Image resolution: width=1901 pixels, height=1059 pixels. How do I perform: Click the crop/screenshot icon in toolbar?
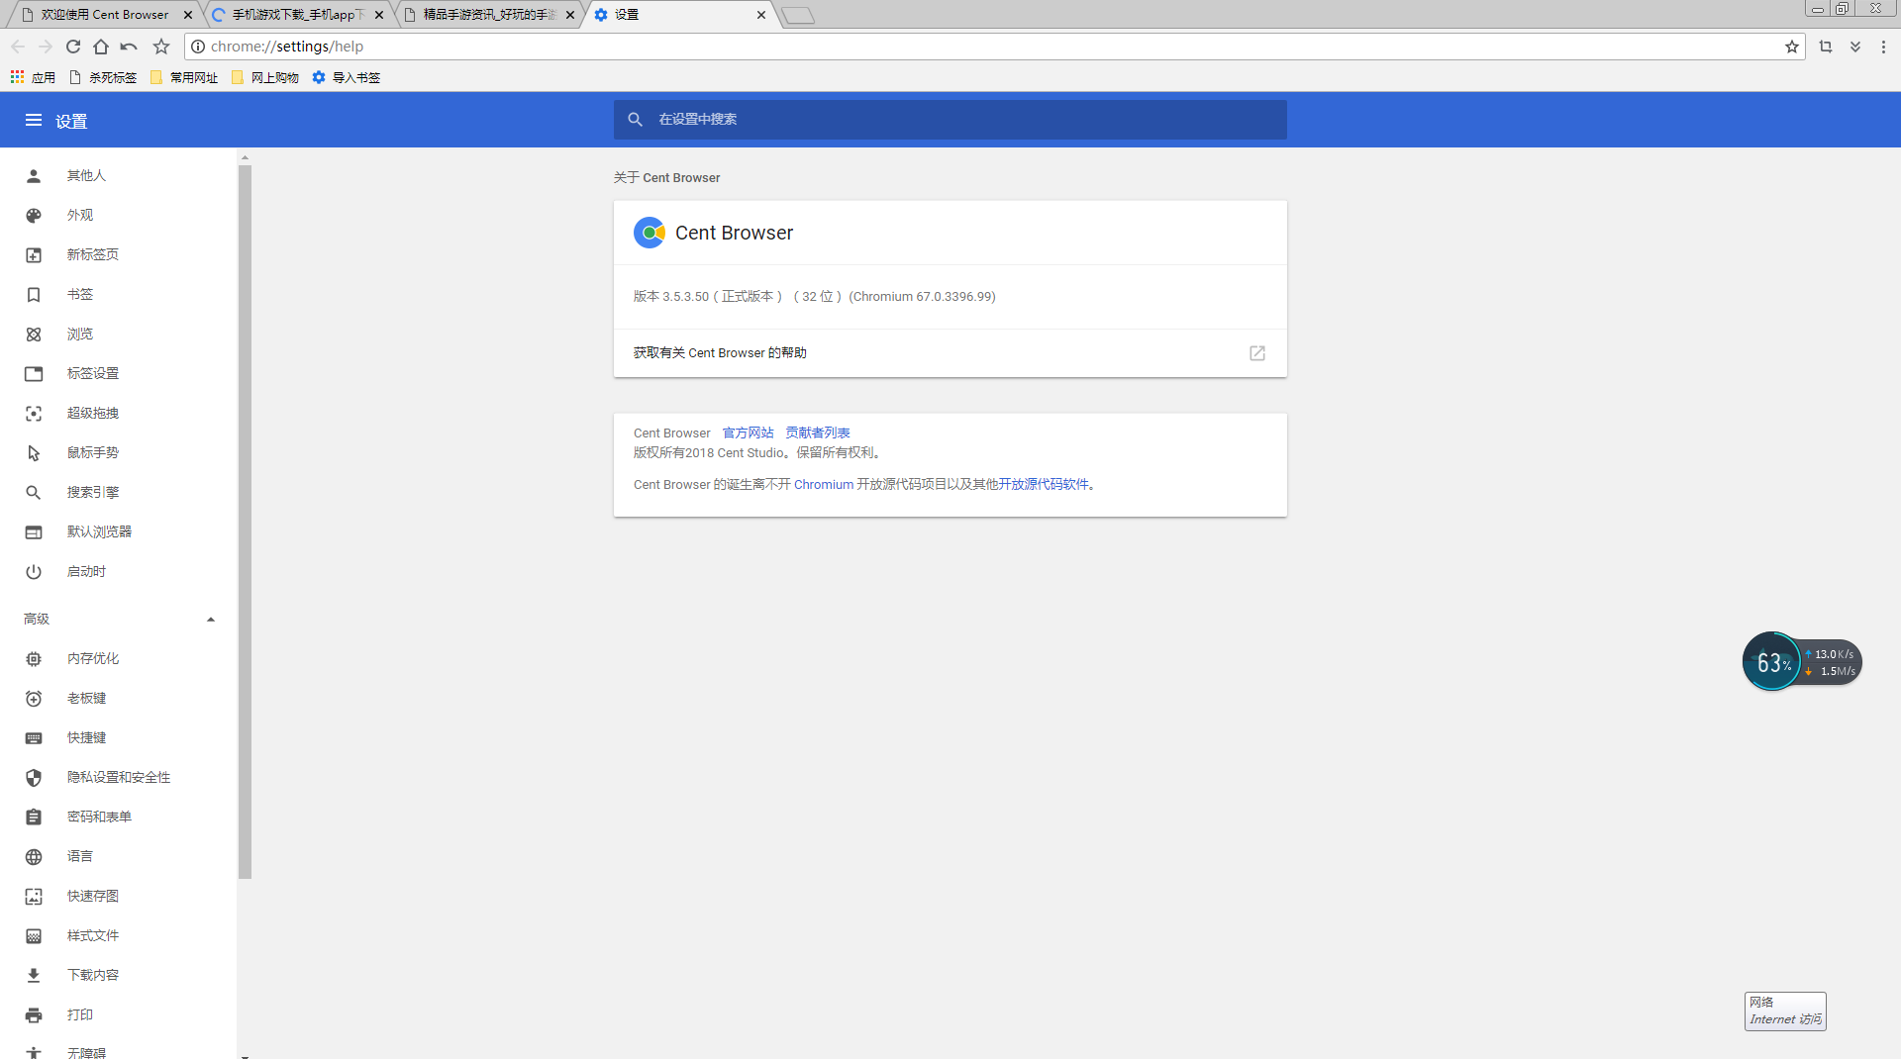[x=1826, y=47]
